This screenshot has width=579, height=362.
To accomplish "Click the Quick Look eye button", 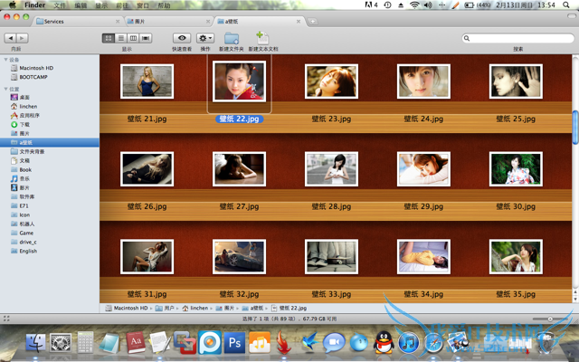I will pyautogui.click(x=182, y=38).
